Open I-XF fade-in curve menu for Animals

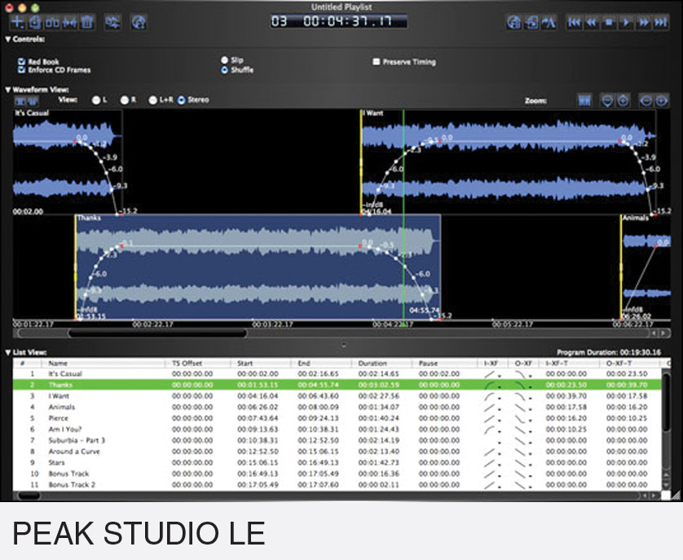[492, 407]
